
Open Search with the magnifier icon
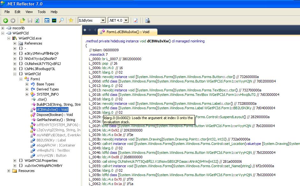(61, 20)
